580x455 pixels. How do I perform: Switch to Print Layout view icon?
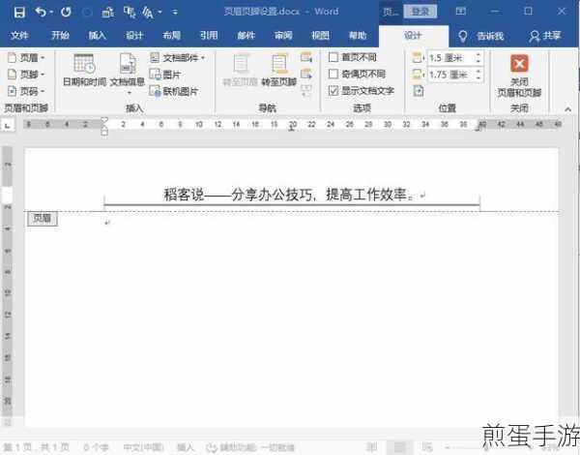tap(399, 447)
